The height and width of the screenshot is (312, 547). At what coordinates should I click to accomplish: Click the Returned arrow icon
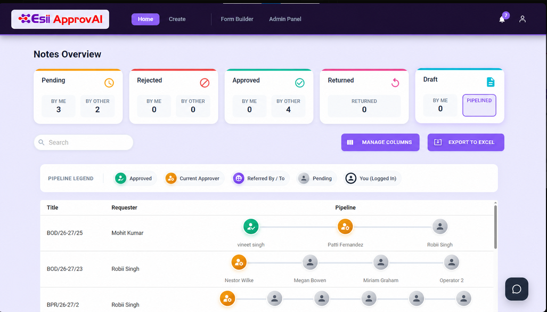coord(395,83)
